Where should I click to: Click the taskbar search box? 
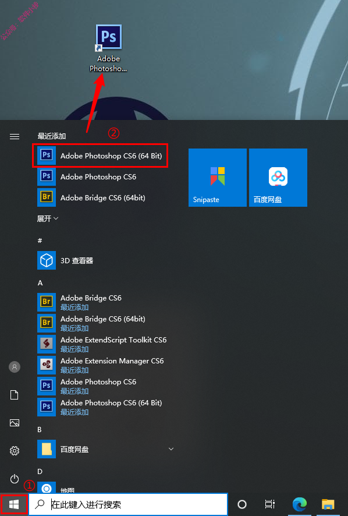pos(128,504)
